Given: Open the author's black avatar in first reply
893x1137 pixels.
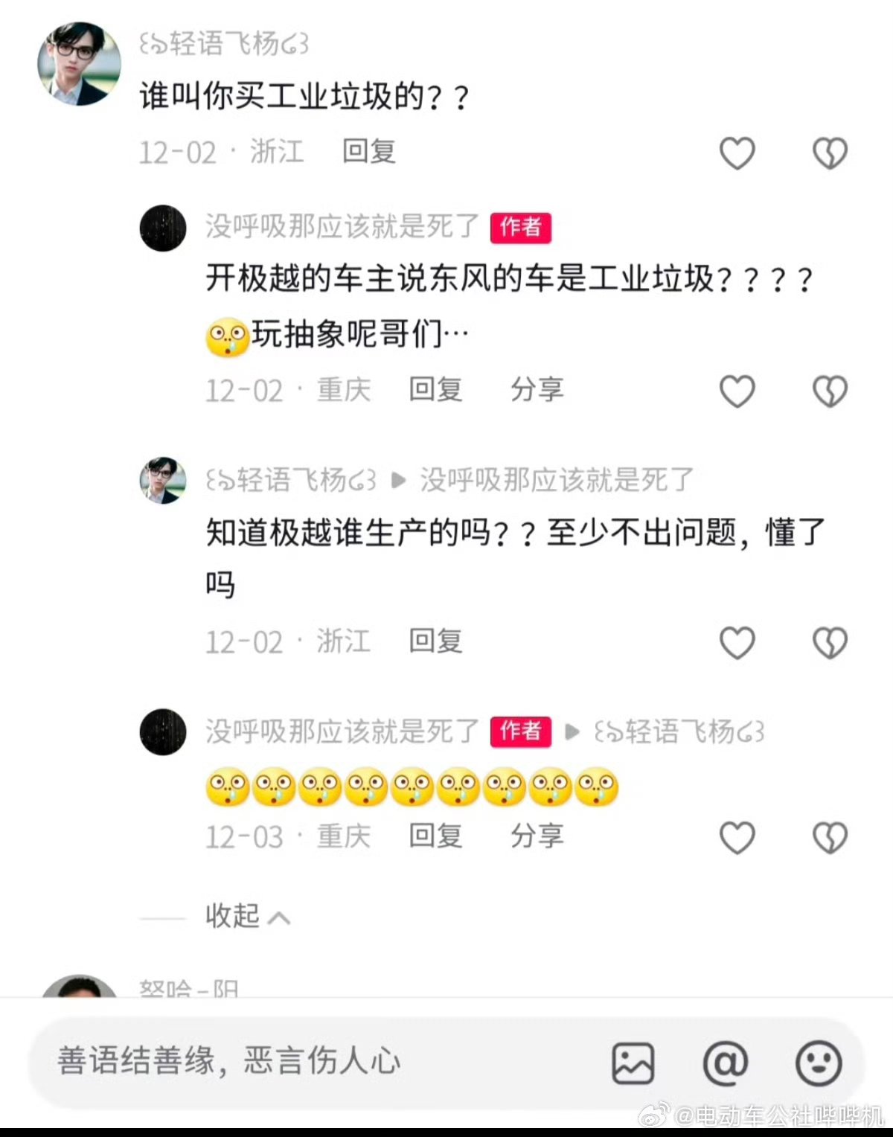Looking at the screenshot, I should [x=163, y=228].
